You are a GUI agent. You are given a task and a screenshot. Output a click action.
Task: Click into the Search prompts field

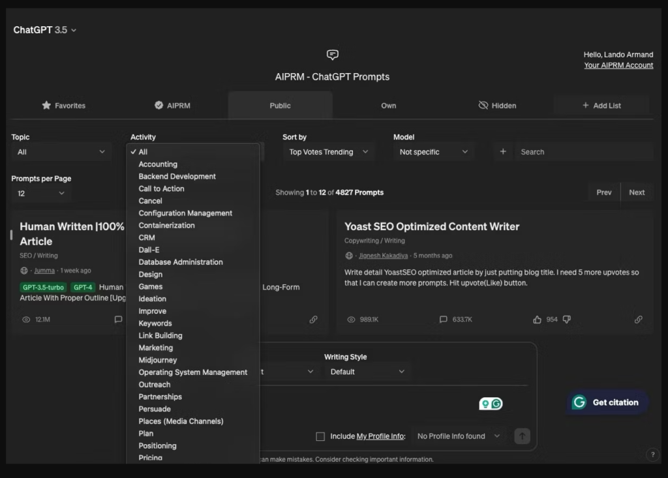[x=584, y=152]
